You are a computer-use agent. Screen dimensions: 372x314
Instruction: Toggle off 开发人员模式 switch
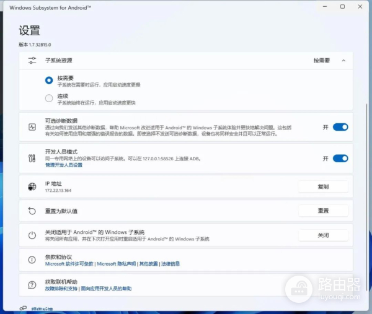(x=340, y=159)
